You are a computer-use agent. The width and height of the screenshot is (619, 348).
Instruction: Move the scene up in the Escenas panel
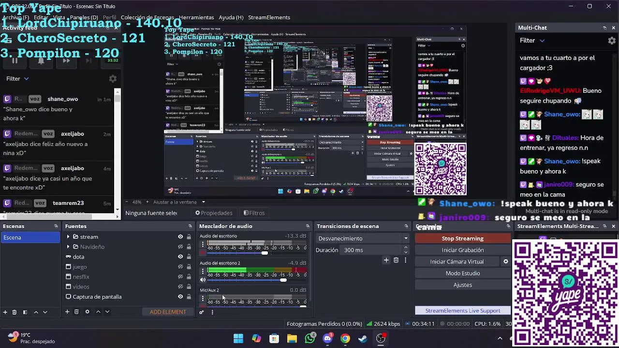point(36,312)
